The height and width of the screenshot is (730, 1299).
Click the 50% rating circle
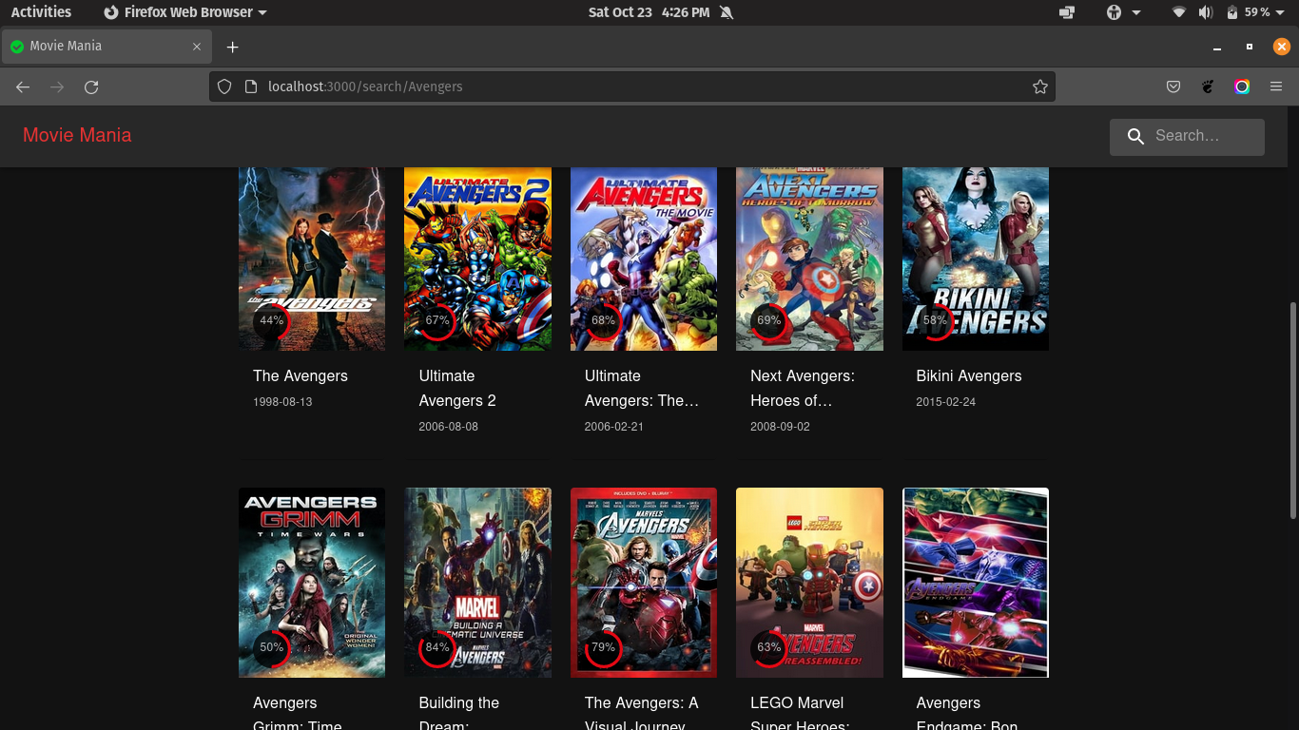271,648
